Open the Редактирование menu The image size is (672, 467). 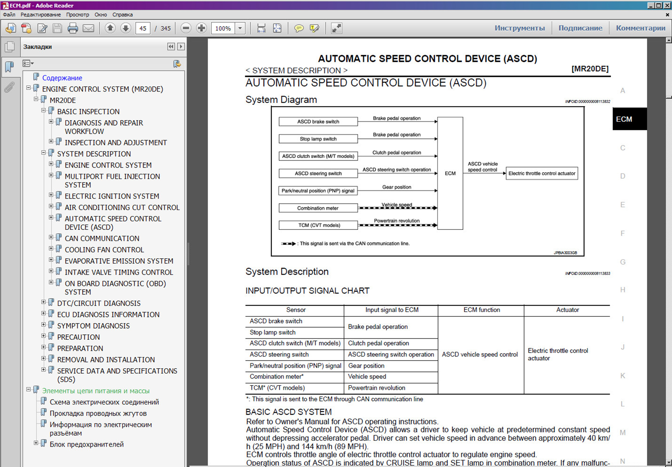(x=40, y=15)
